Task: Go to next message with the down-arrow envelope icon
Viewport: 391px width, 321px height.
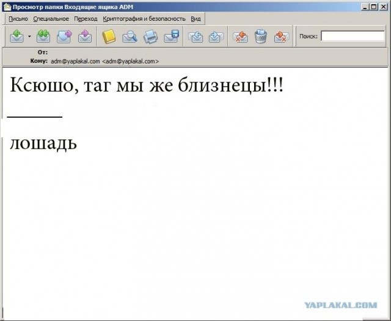Action: (216, 37)
